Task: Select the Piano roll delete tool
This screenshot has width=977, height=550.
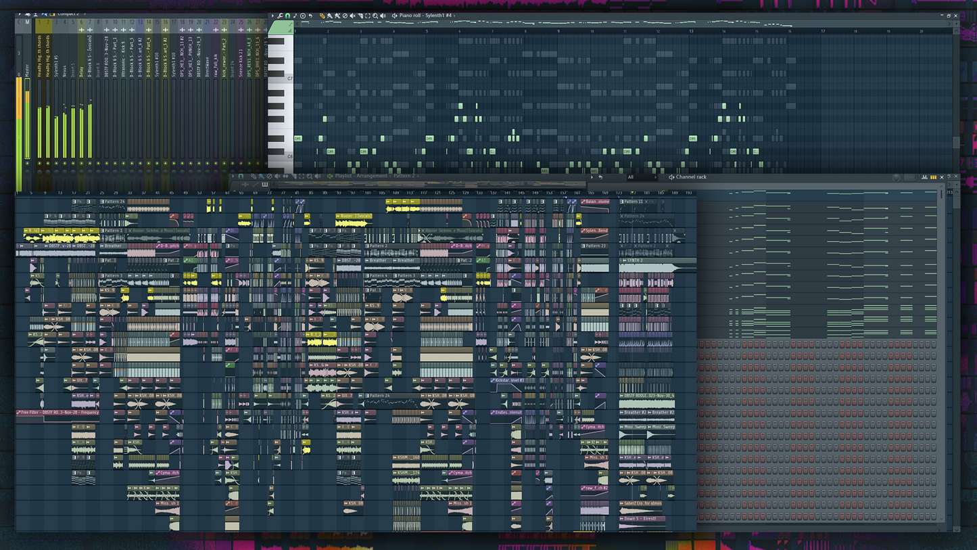Action: click(x=345, y=16)
